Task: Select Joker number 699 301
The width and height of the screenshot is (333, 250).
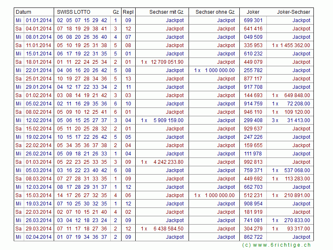Action: [253, 20]
